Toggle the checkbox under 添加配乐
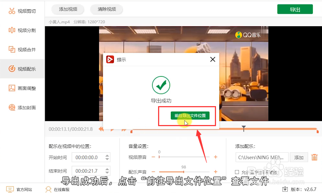This screenshot has height=193, width=322. coord(237,172)
